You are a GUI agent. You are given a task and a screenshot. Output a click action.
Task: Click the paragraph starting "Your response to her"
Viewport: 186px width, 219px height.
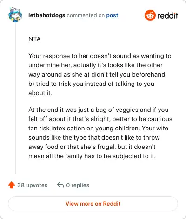[x=100, y=74]
